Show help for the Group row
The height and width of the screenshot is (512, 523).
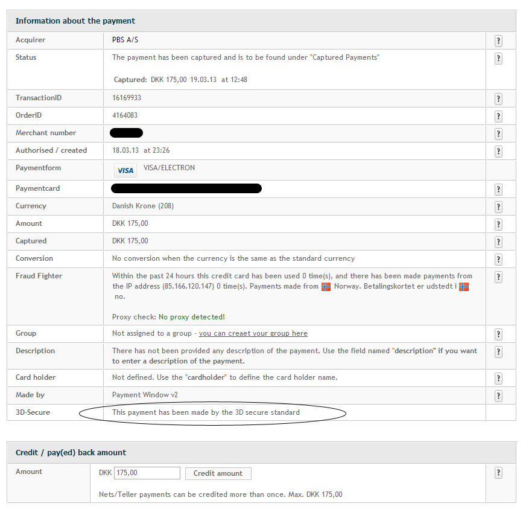coord(498,334)
